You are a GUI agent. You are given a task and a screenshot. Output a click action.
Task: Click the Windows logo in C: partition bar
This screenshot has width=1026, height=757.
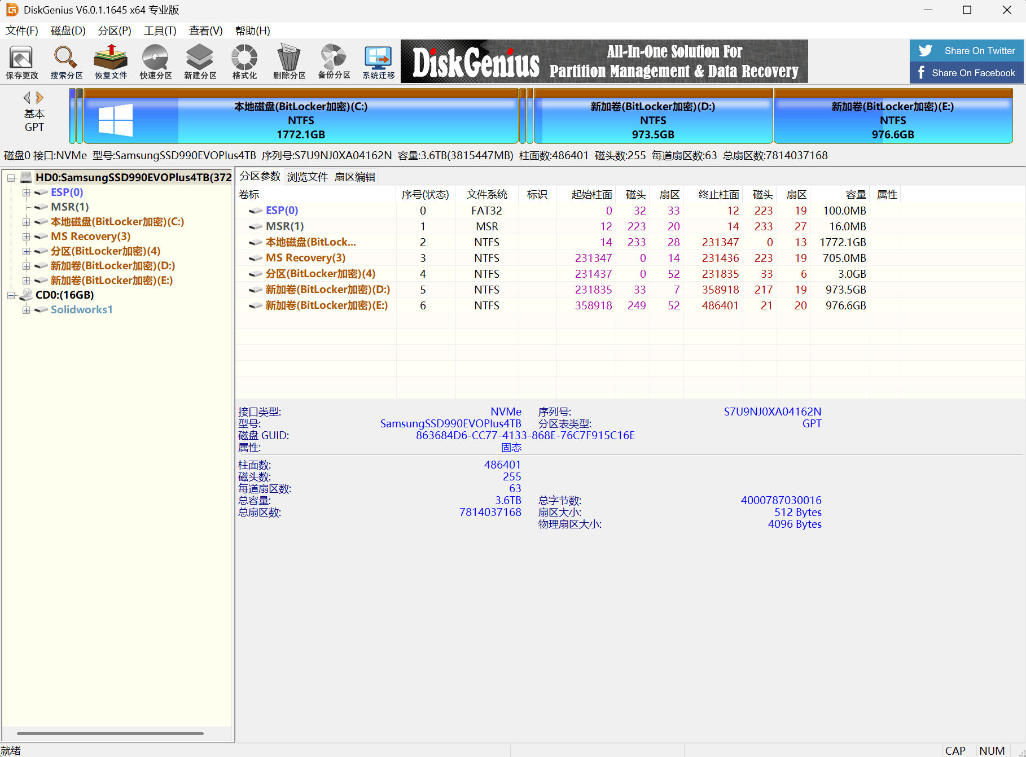pos(115,120)
